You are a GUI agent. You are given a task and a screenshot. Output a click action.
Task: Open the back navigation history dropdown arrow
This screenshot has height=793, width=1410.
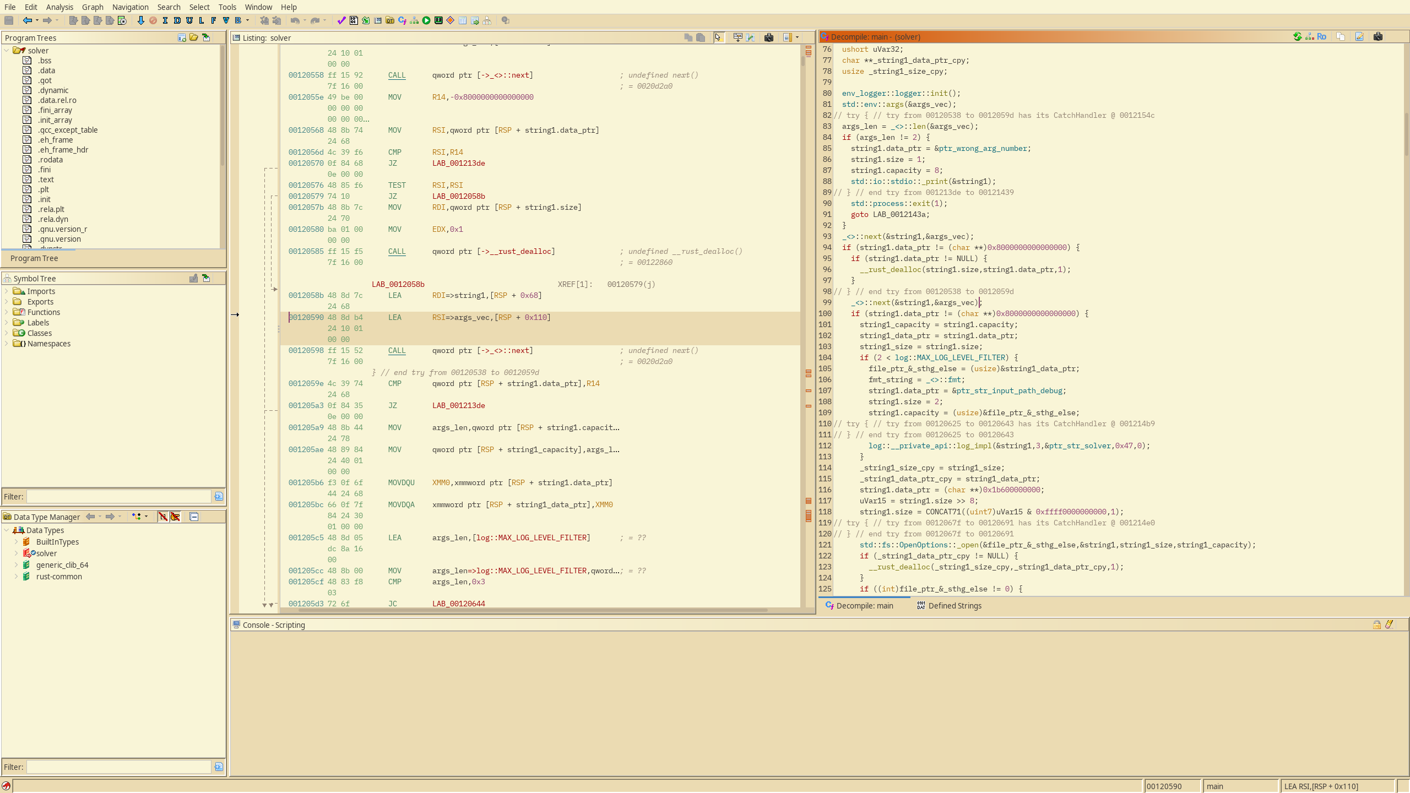click(x=37, y=20)
